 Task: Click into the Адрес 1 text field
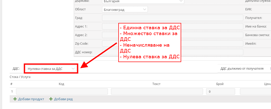point(110,26)
